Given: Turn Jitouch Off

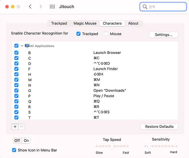Looking at the screenshot, I should pyautogui.click(x=17, y=140).
